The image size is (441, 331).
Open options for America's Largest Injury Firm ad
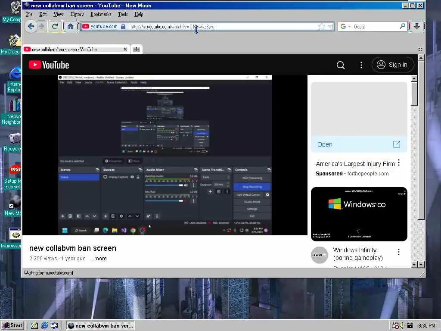398,162
